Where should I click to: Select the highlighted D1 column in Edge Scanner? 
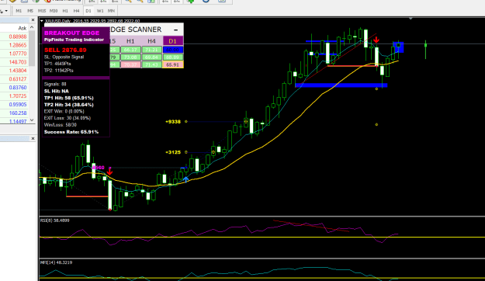click(172, 41)
